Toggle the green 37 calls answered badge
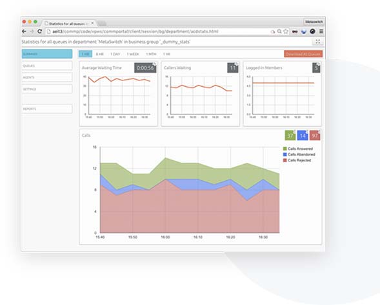Screen dimensions: 380x305 pos(290,135)
